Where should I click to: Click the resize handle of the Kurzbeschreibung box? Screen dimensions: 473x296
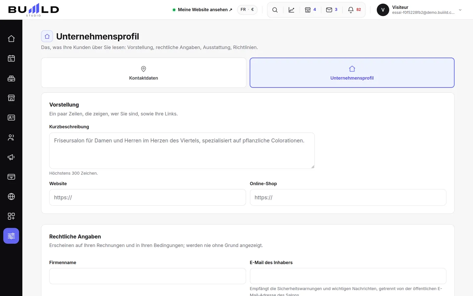point(313,167)
